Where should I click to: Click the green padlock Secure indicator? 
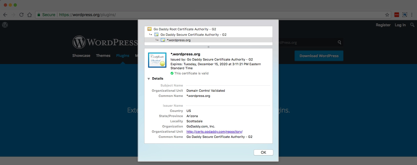[x=46, y=15]
